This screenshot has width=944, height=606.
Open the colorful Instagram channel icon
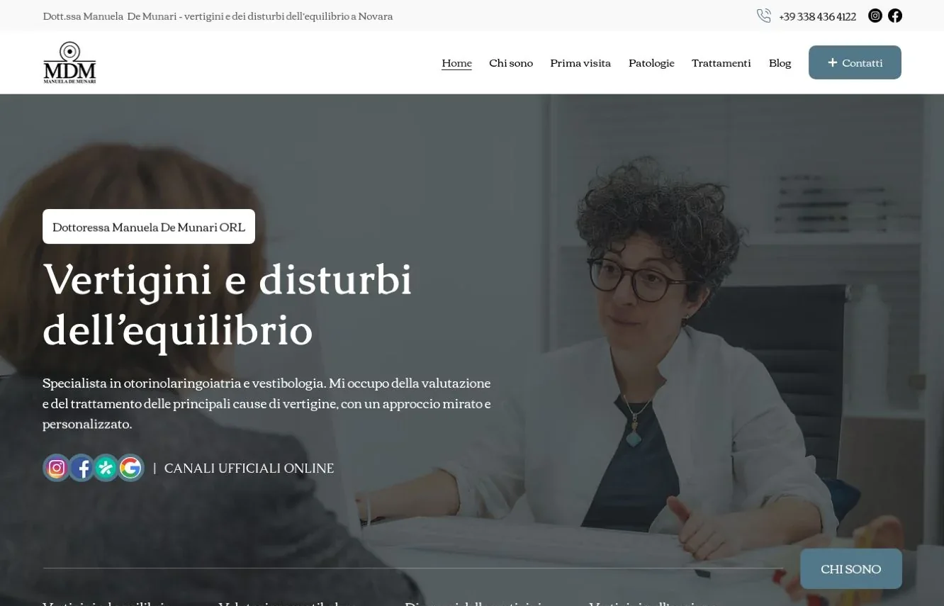[x=57, y=468]
